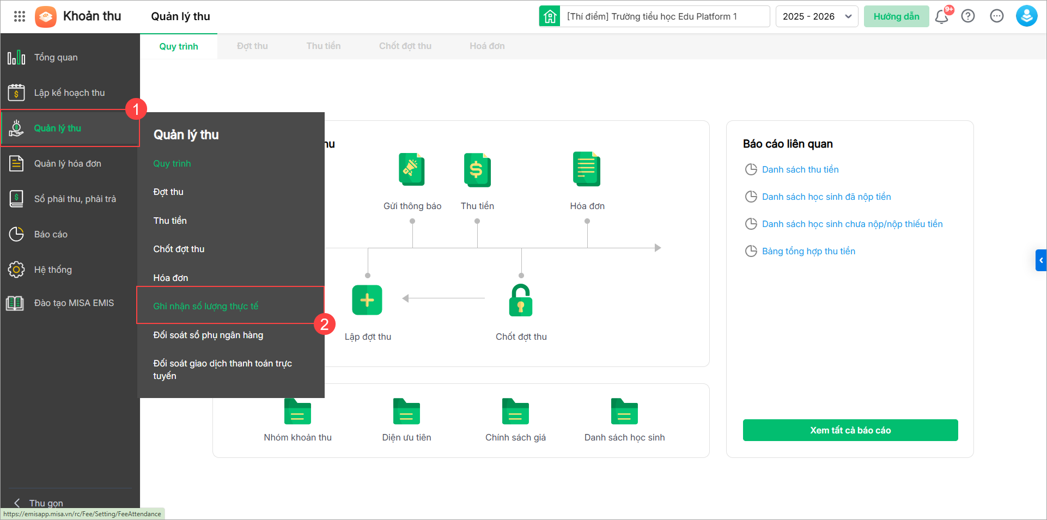This screenshot has height=520, width=1047.
Task: Open the Danh sách học sinh folder
Action: 624,412
